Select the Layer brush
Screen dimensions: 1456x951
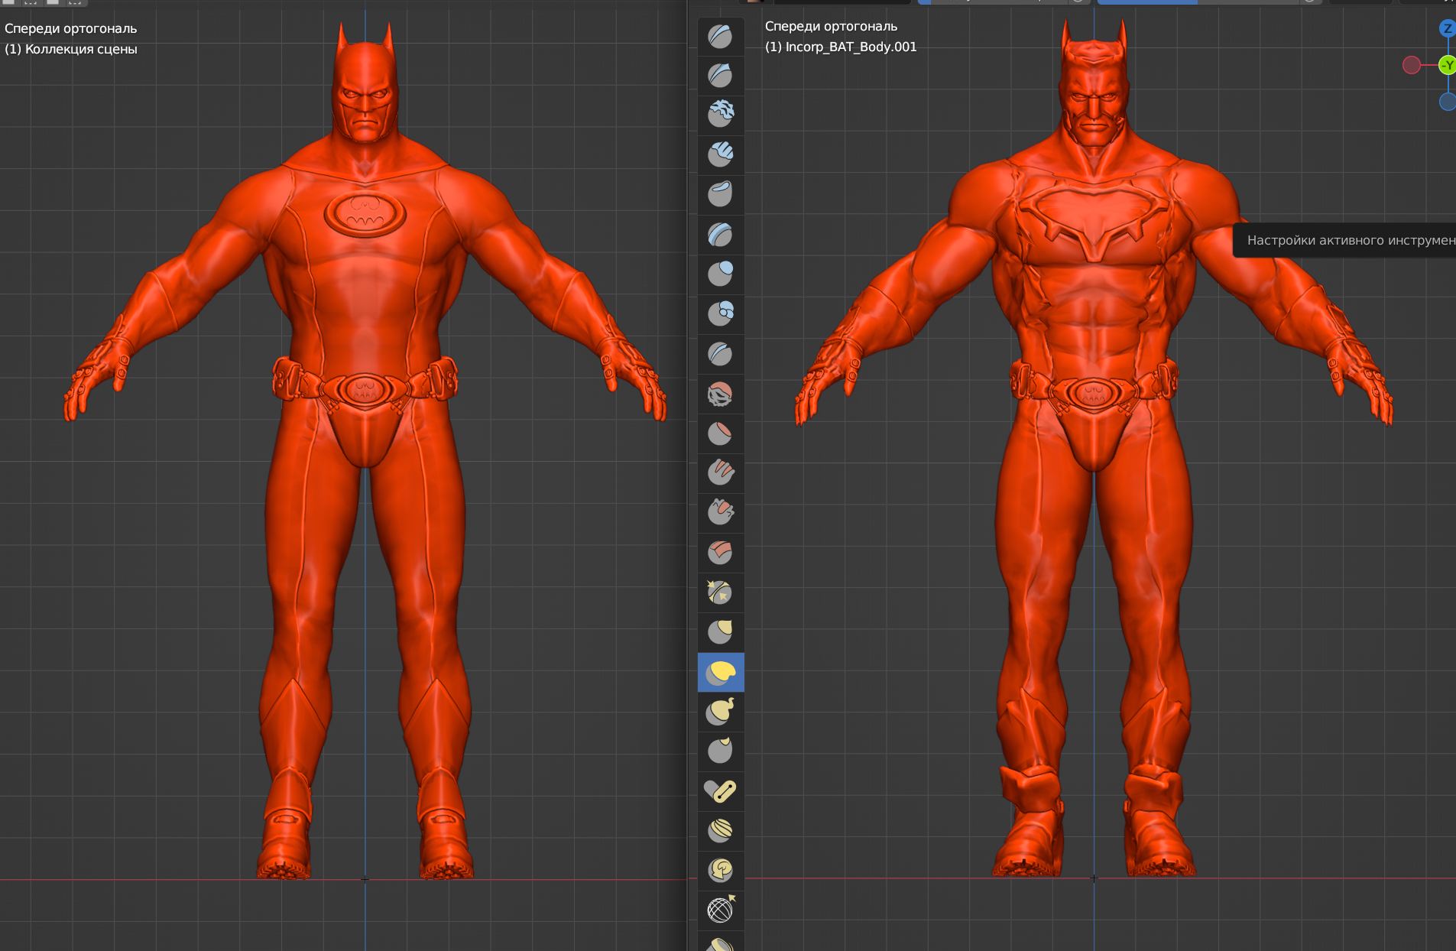point(721,235)
